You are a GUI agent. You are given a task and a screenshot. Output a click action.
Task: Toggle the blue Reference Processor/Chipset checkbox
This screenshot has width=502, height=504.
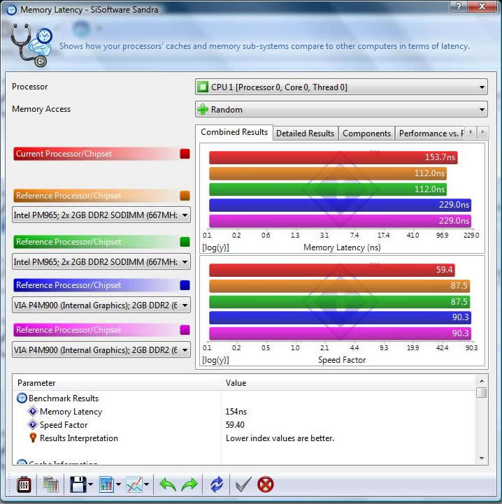pyautogui.click(x=185, y=285)
